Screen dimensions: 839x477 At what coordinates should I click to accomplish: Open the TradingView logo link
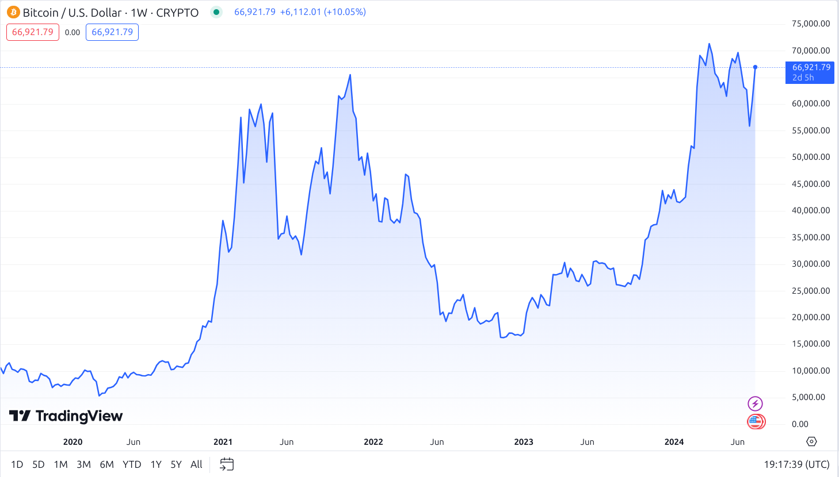[66, 416]
